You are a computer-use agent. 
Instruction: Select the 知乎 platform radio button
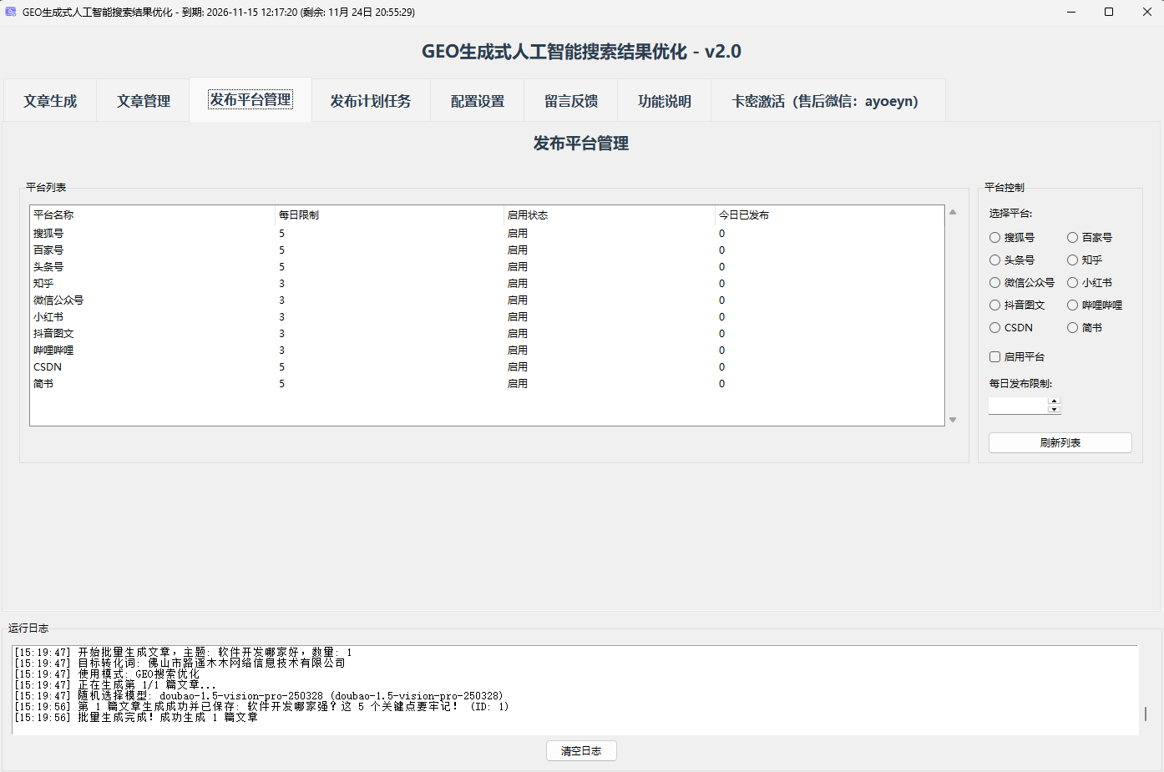1070,260
